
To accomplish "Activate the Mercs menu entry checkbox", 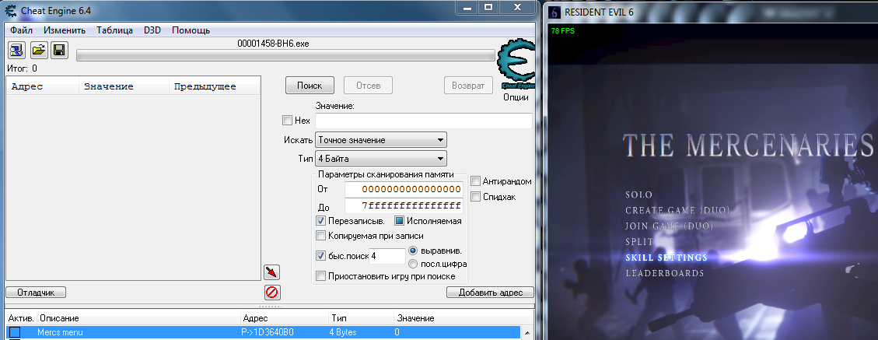I will click(x=15, y=332).
